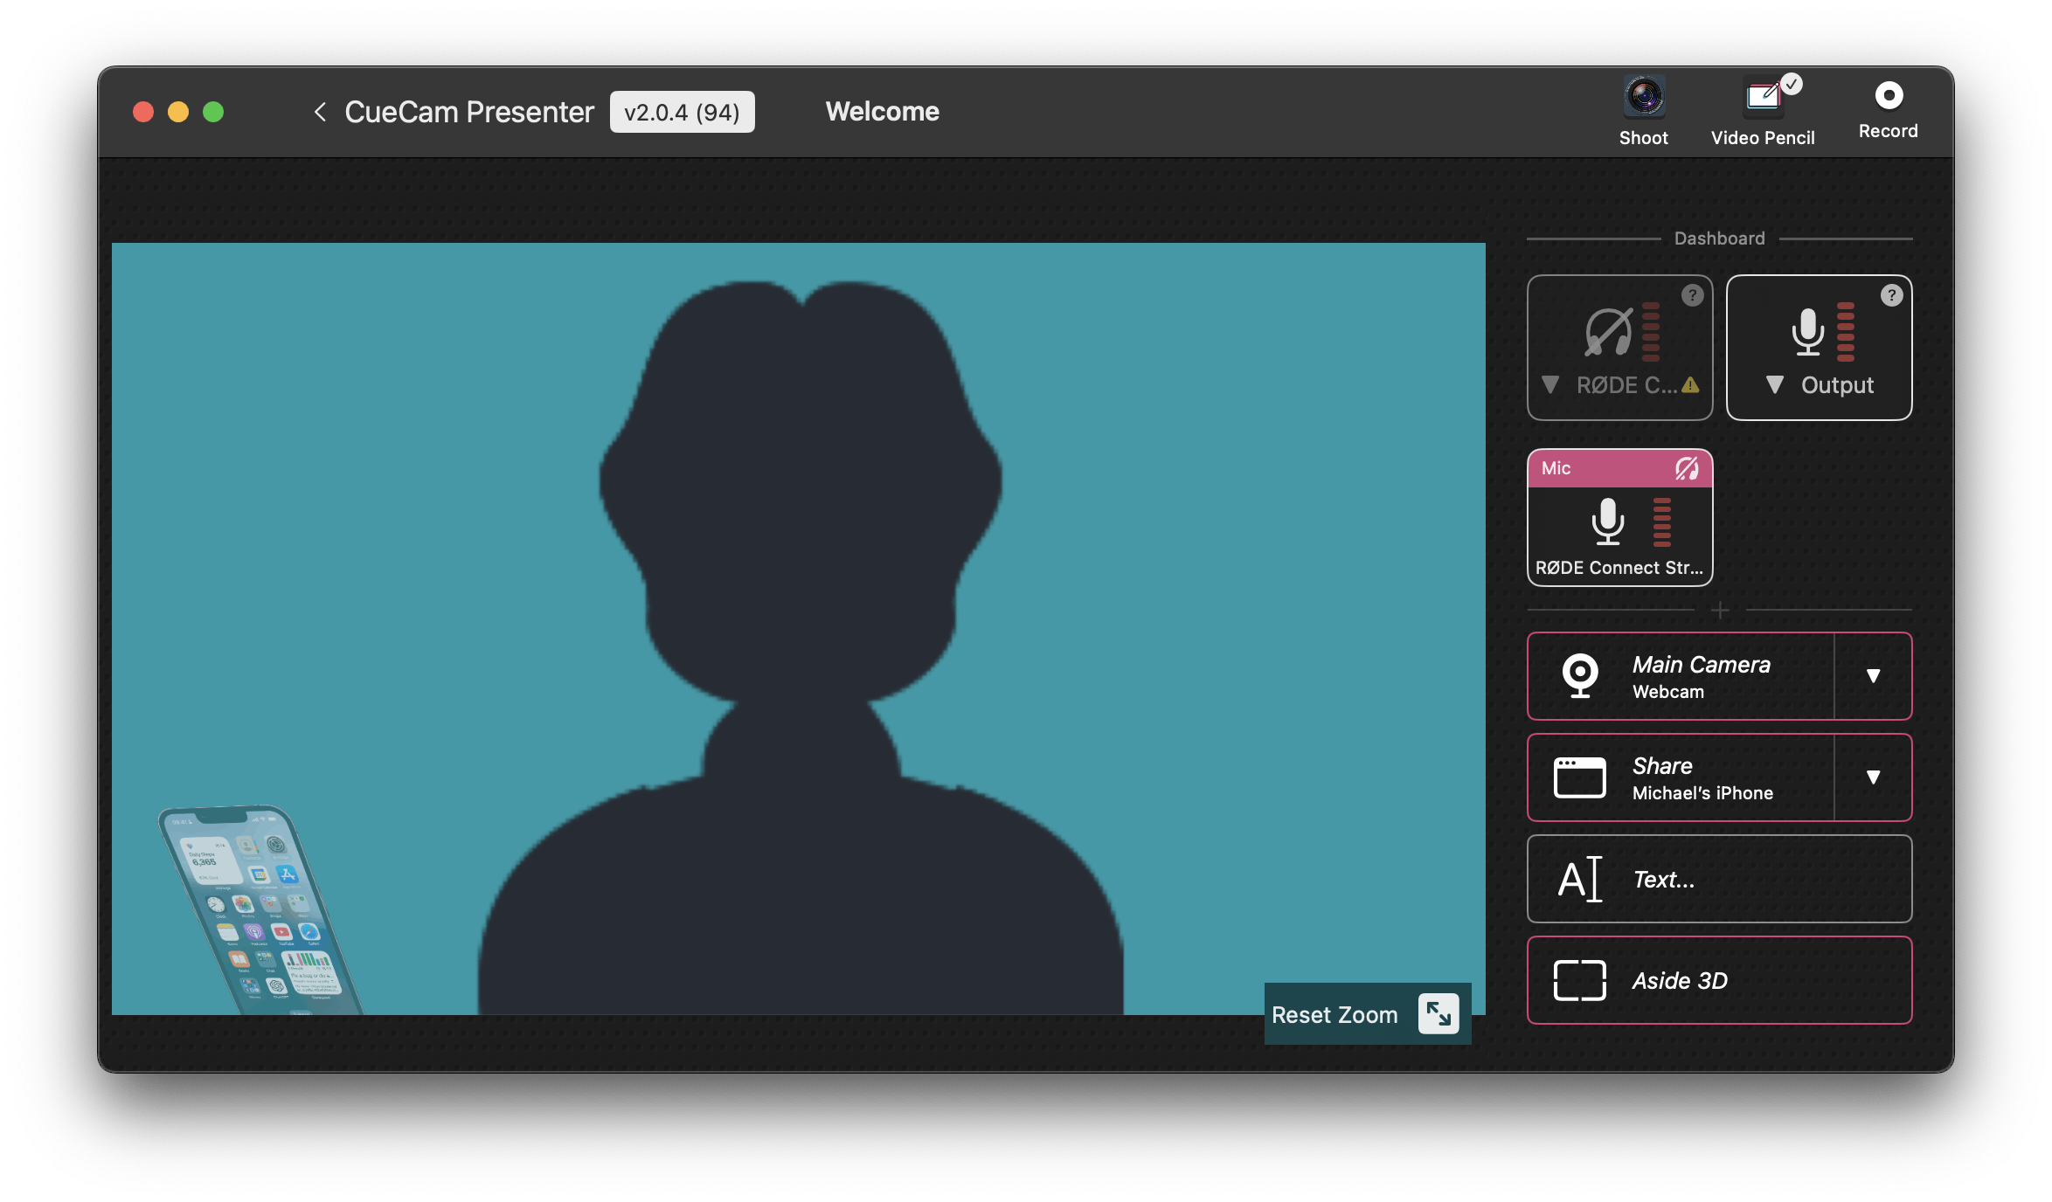Viewport: 2052px width, 1202px height.
Task: Click the v2.0.4 (94) version badge
Action: [x=682, y=112]
